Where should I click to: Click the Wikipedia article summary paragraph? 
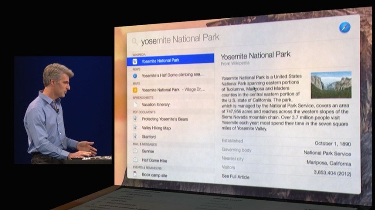pyautogui.click(x=285, y=102)
